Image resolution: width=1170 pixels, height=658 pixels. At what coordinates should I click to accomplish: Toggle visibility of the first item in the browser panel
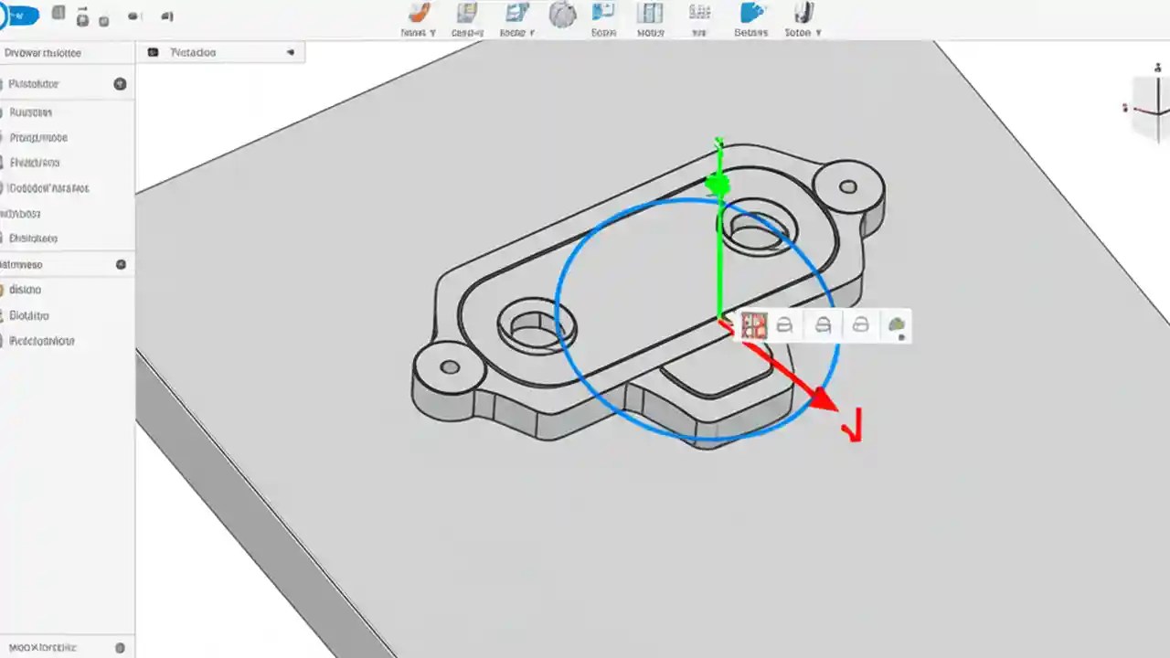pos(120,83)
